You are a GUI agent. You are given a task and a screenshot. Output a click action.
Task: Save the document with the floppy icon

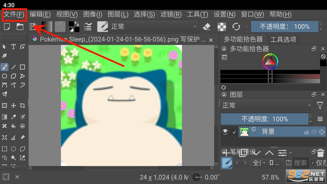[33, 27]
